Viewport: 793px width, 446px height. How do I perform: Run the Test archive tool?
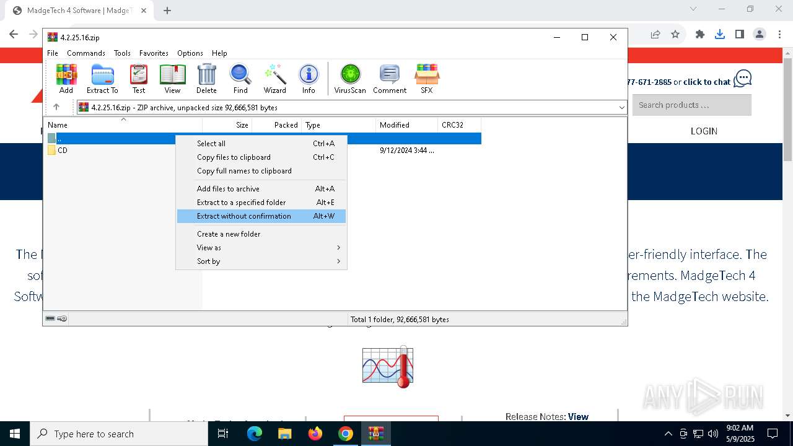click(139, 79)
